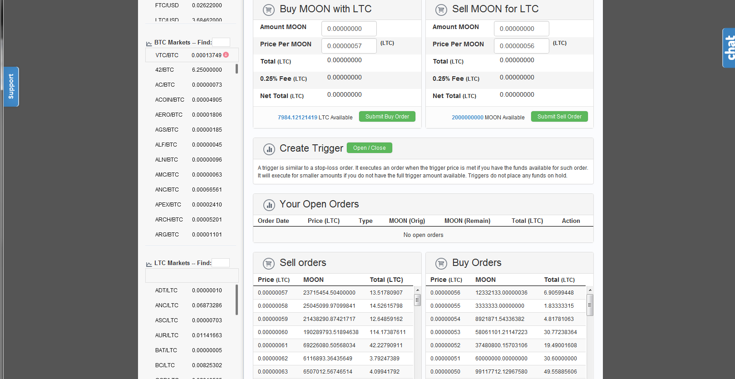Select the AC/BTC market
Image resolution: width=735 pixels, height=379 pixels.
[191, 85]
